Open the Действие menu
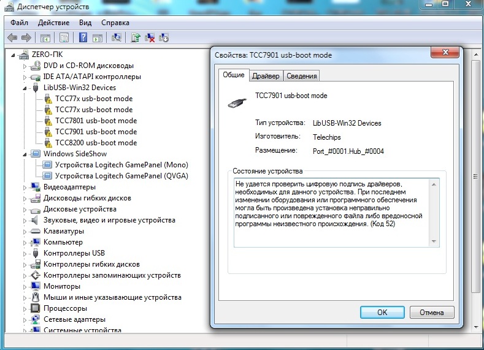The width and height of the screenshot is (484, 350). click(53, 23)
